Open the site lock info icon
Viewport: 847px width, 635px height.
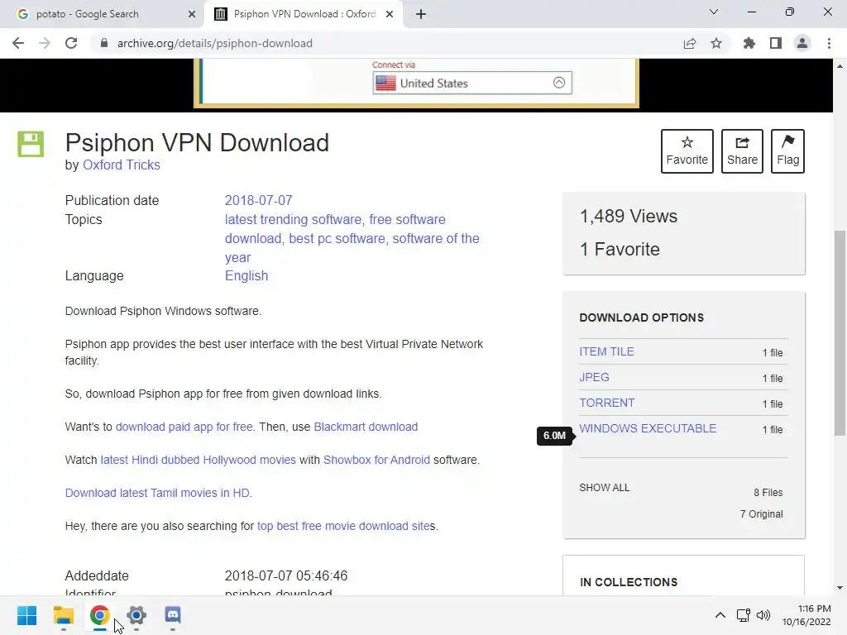(x=104, y=43)
